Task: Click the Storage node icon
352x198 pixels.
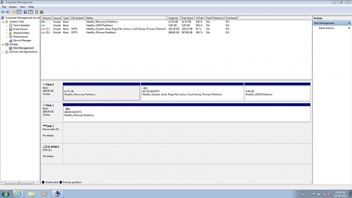Action: click(7, 44)
